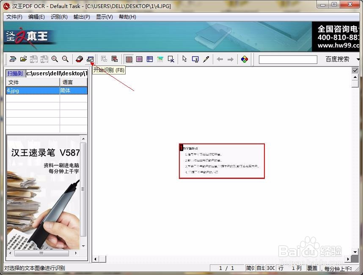Click the 百度搜索 button
The image size is (363, 275).
click(337, 59)
